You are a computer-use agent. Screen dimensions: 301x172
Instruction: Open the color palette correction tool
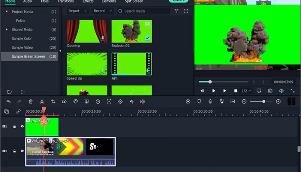[x=75, y=101]
